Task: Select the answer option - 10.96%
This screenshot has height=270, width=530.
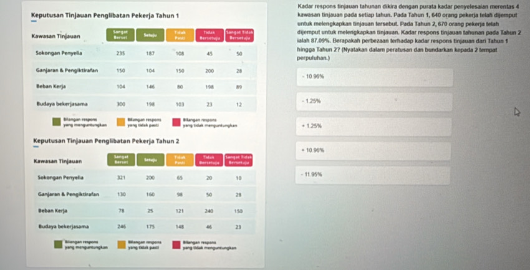Action: point(372,77)
